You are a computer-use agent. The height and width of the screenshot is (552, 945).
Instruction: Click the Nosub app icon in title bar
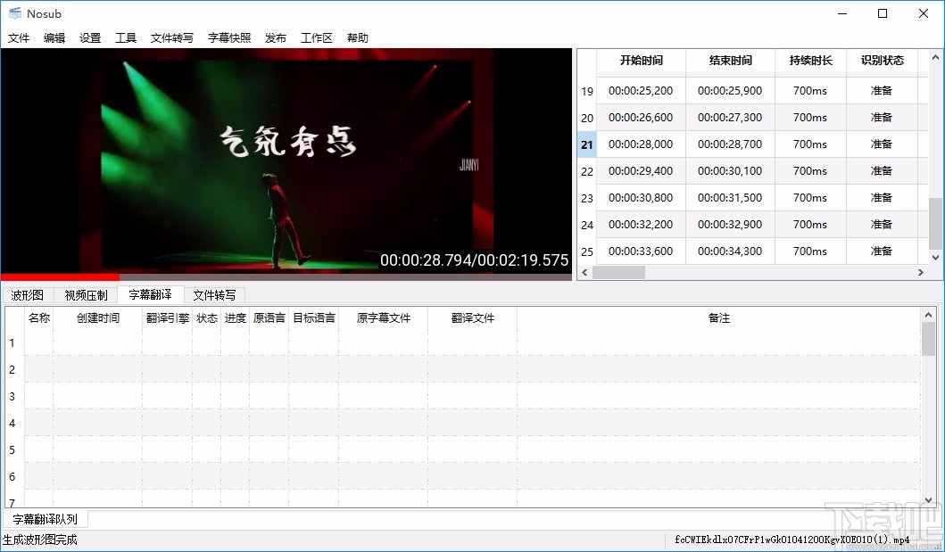click(x=15, y=13)
